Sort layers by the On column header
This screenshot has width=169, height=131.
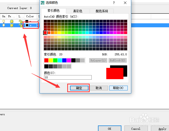click(x=4, y=16)
